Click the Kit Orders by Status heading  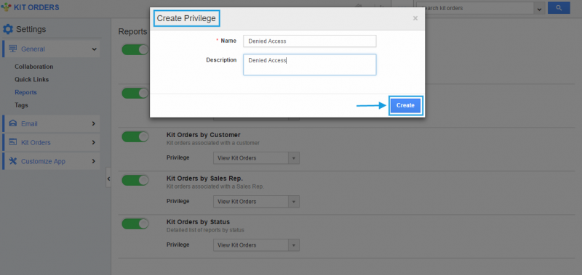198,222
